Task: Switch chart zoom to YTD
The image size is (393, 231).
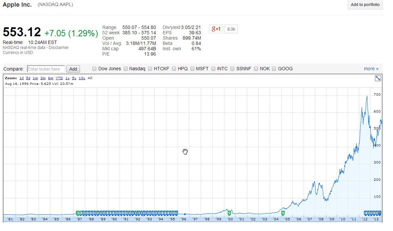Action: (x=59, y=78)
